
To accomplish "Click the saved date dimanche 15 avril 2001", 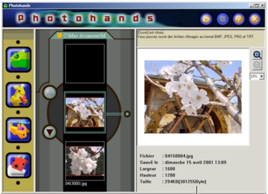I will pos(196,162).
